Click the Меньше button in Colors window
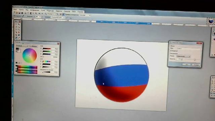Viewport: 215px width, 121px height. (x=34, y=46)
